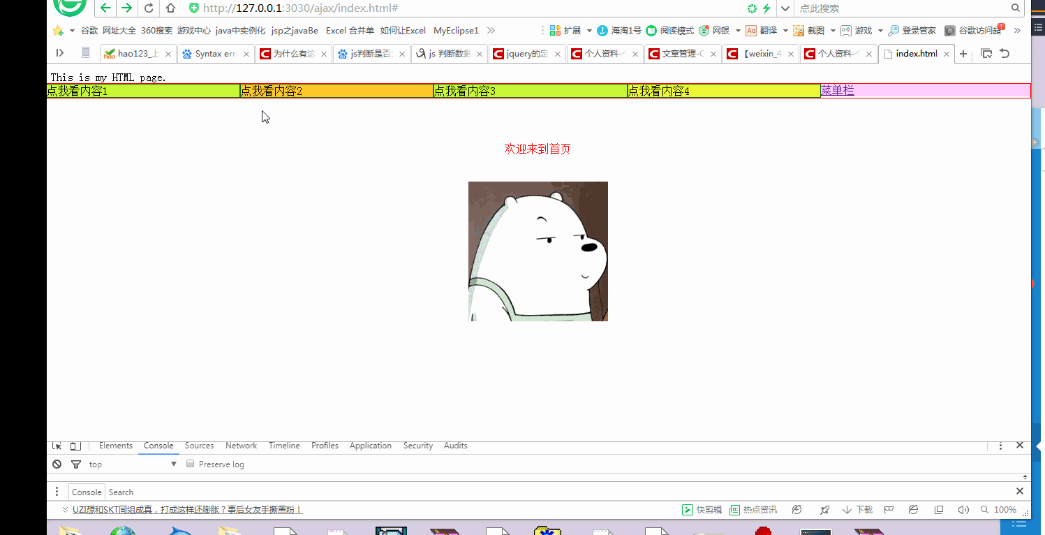Reload the page with the refresh icon
This screenshot has height=535, width=1045.
(x=149, y=8)
